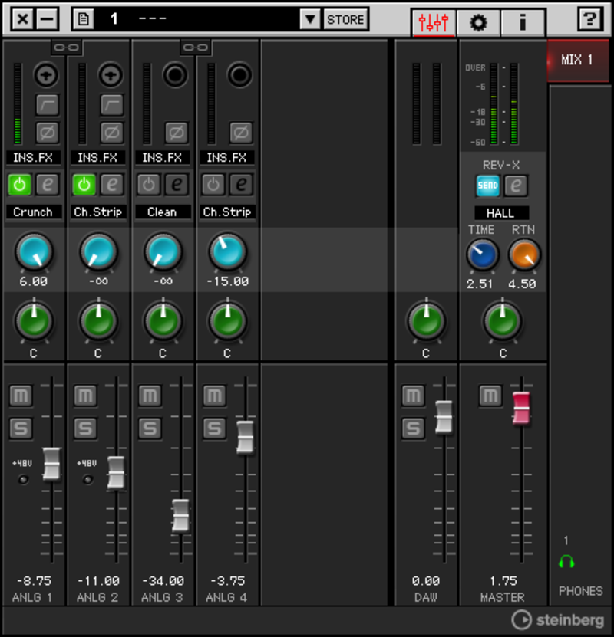The width and height of the screenshot is (614, 637).
Task: Click the reverb TIME knob
Action: [x=483, y=254]
